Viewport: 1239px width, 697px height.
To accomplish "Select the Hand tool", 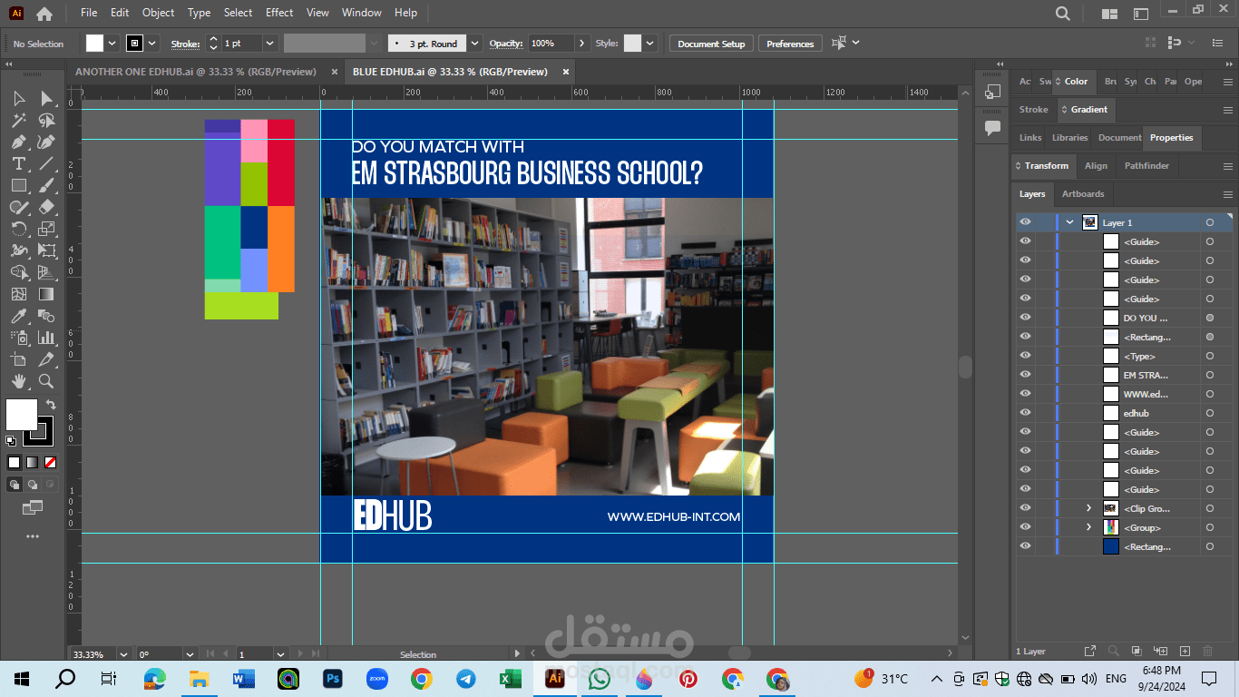I will pyautogui.click(x=19, y=381).
